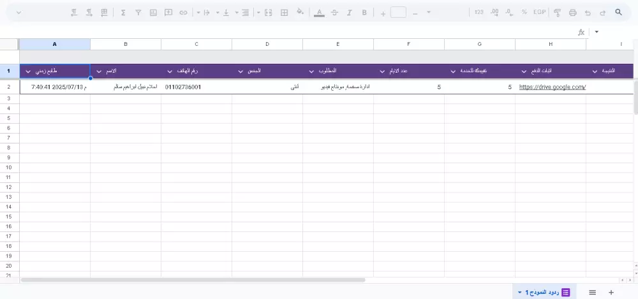Click the funnel filter icon
638x299 pixels.
(138, 13)
